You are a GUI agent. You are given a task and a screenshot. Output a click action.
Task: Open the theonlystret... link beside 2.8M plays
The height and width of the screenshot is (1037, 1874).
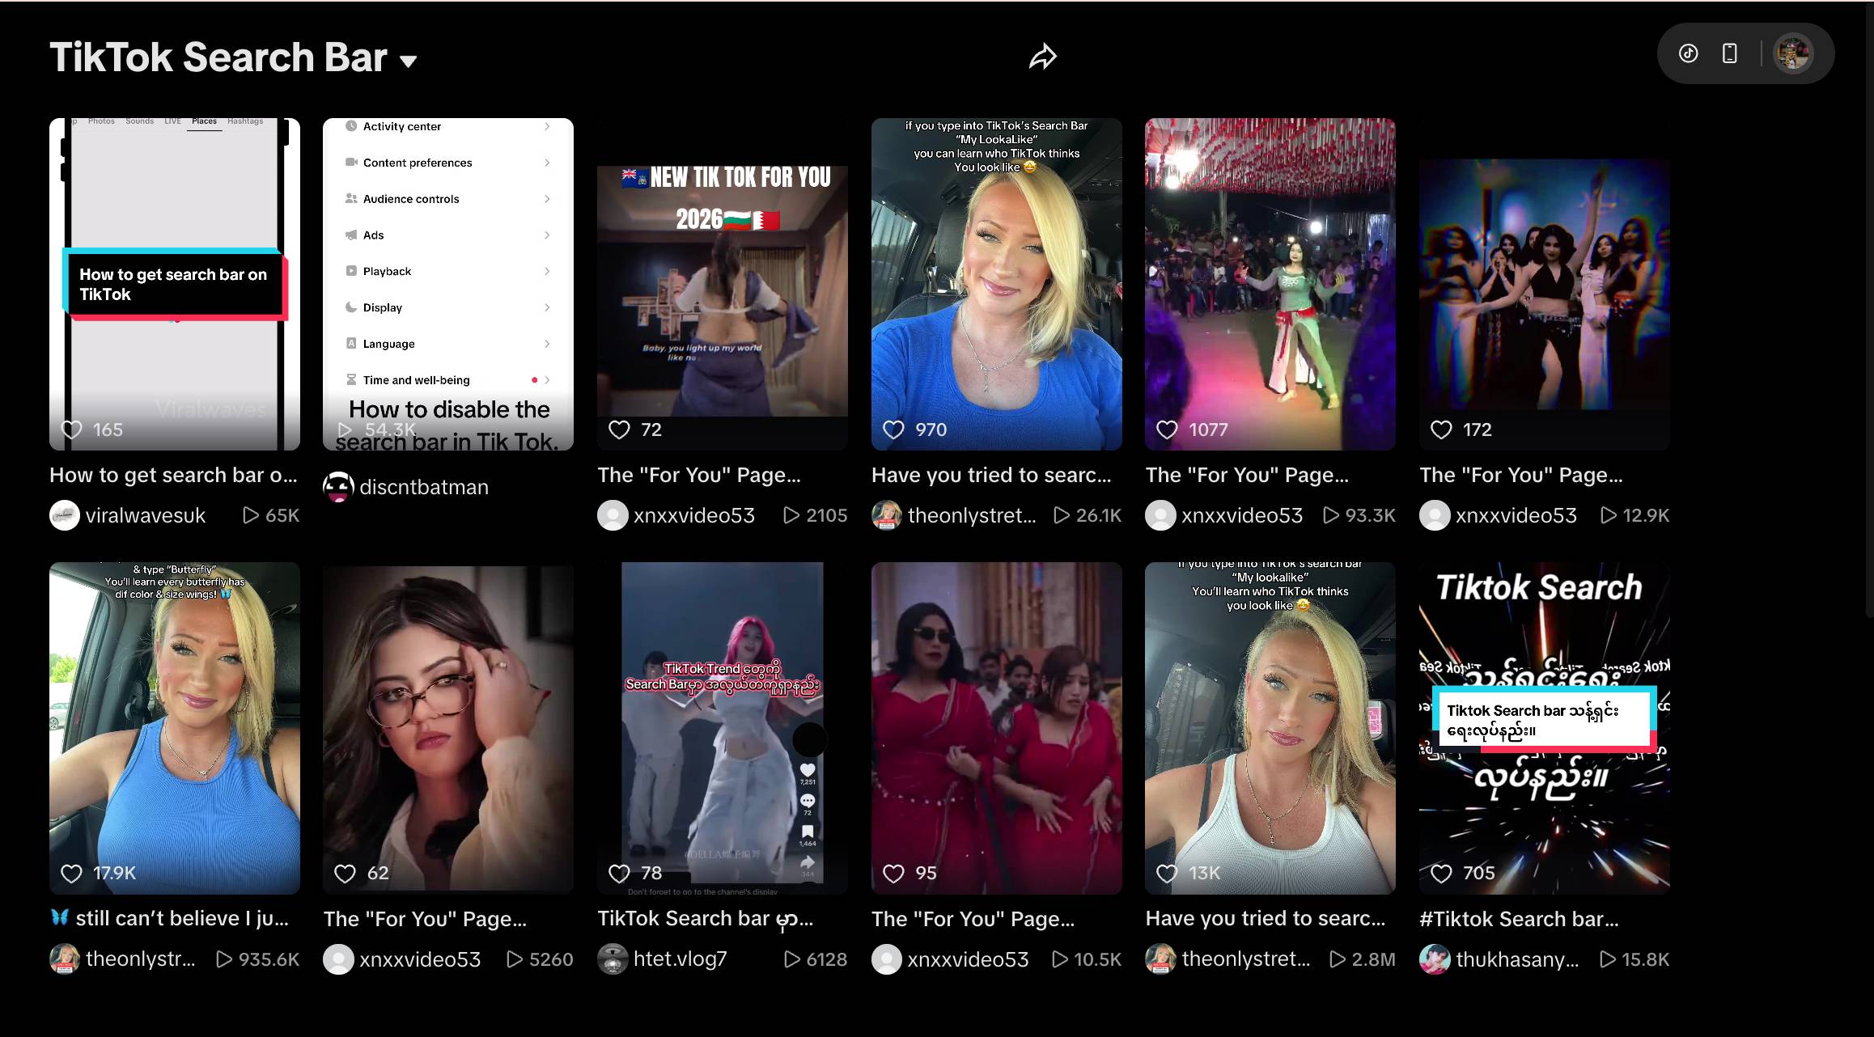(x=1246, y=959)
